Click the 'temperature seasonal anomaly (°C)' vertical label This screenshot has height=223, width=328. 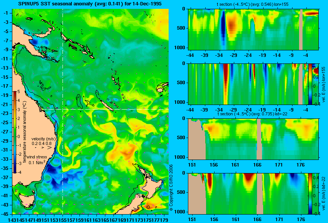click(25, 132)
